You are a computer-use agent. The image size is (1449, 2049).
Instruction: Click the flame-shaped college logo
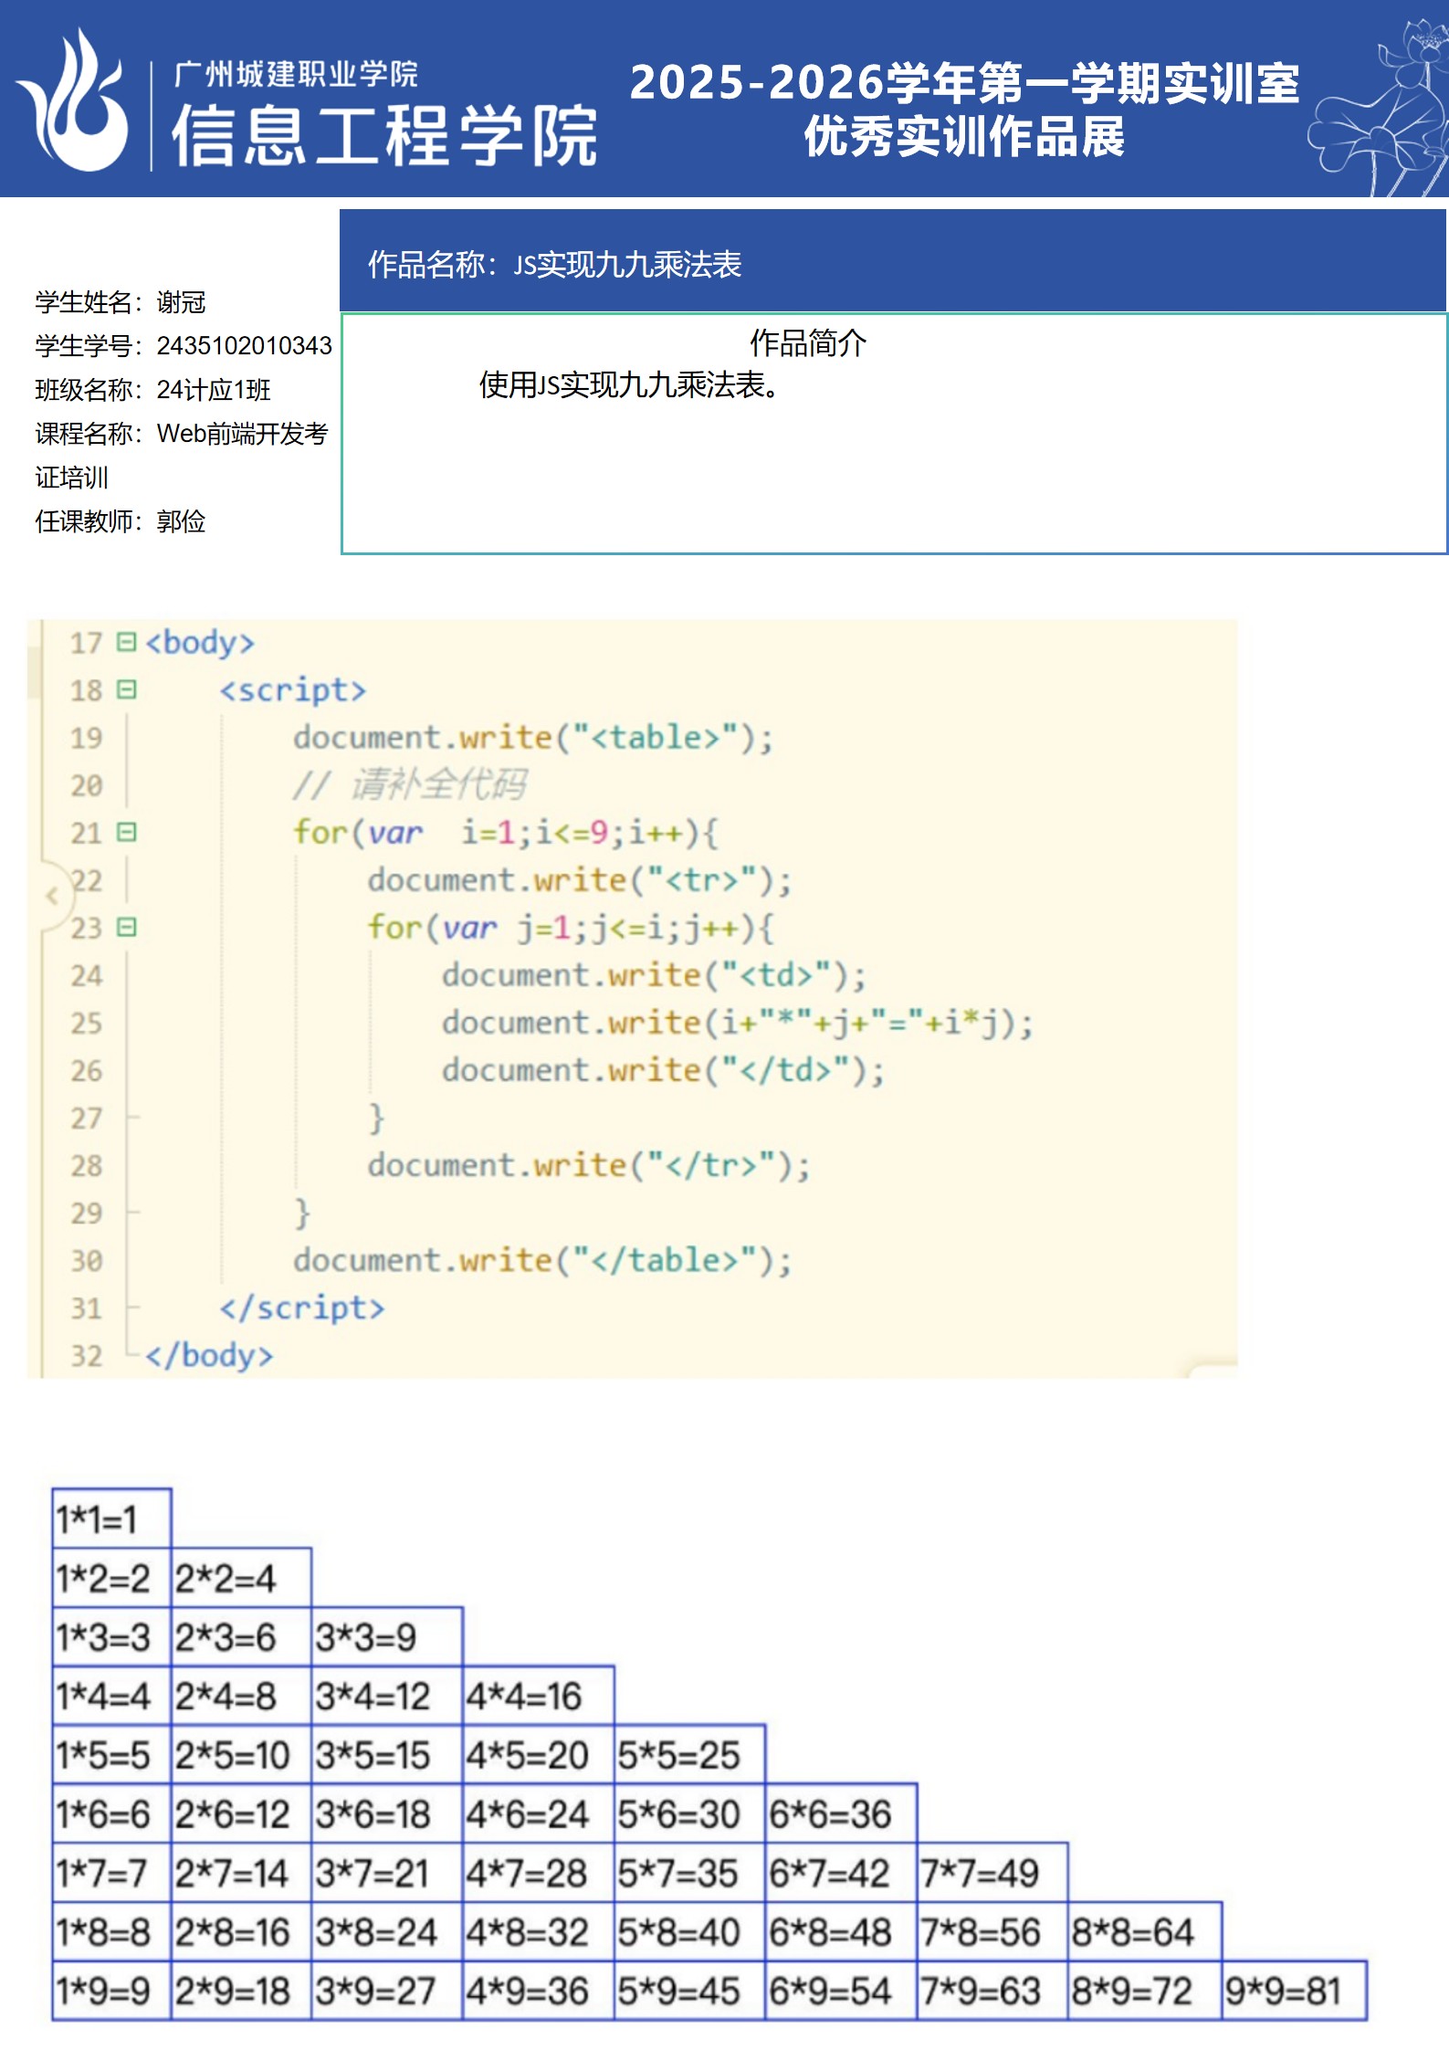click(75, 102)
